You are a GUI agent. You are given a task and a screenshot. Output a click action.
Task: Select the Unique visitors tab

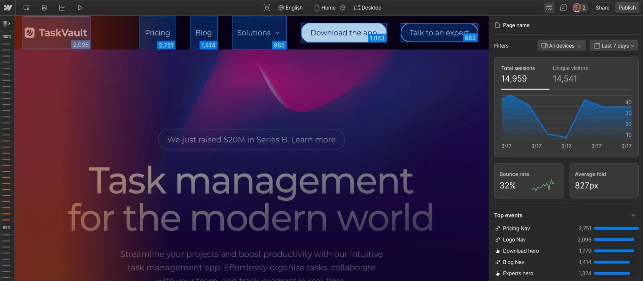(570, 74)
